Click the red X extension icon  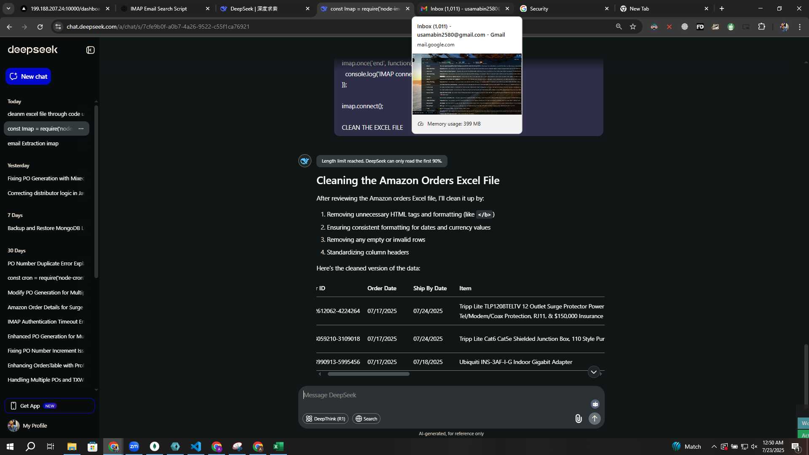tap(669, 27)
